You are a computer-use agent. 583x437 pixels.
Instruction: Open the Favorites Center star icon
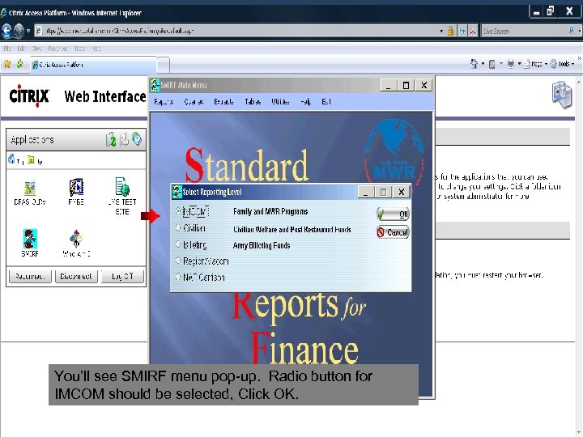[x=7, y=64]
